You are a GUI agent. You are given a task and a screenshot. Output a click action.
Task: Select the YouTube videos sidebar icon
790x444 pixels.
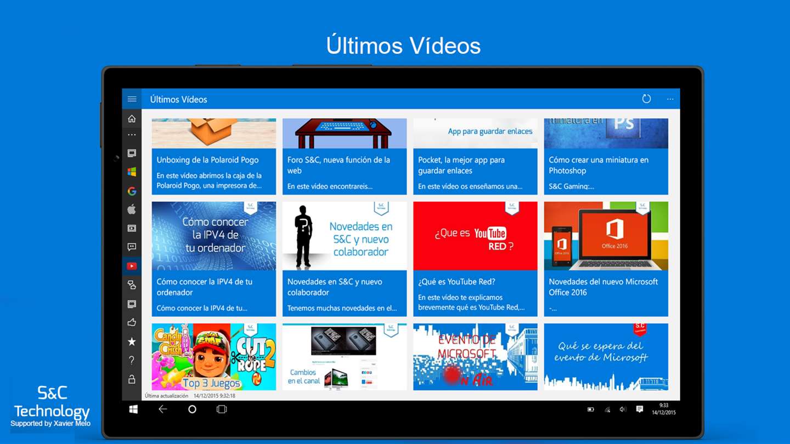coord(132,266)
